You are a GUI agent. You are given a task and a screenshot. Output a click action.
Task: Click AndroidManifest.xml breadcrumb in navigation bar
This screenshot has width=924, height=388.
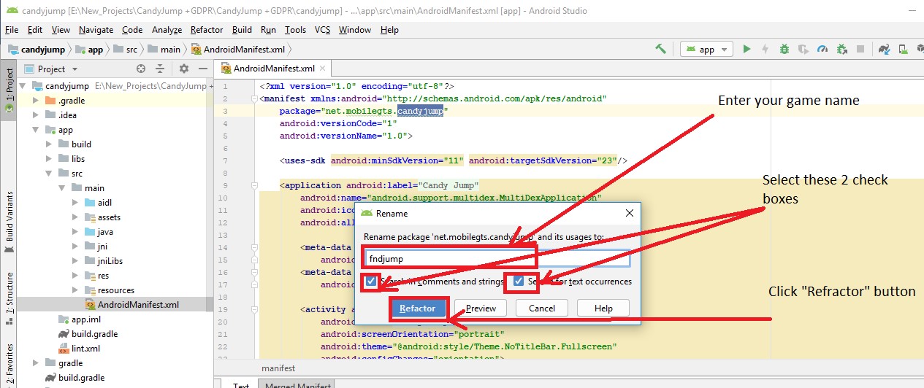pos(237,50)
